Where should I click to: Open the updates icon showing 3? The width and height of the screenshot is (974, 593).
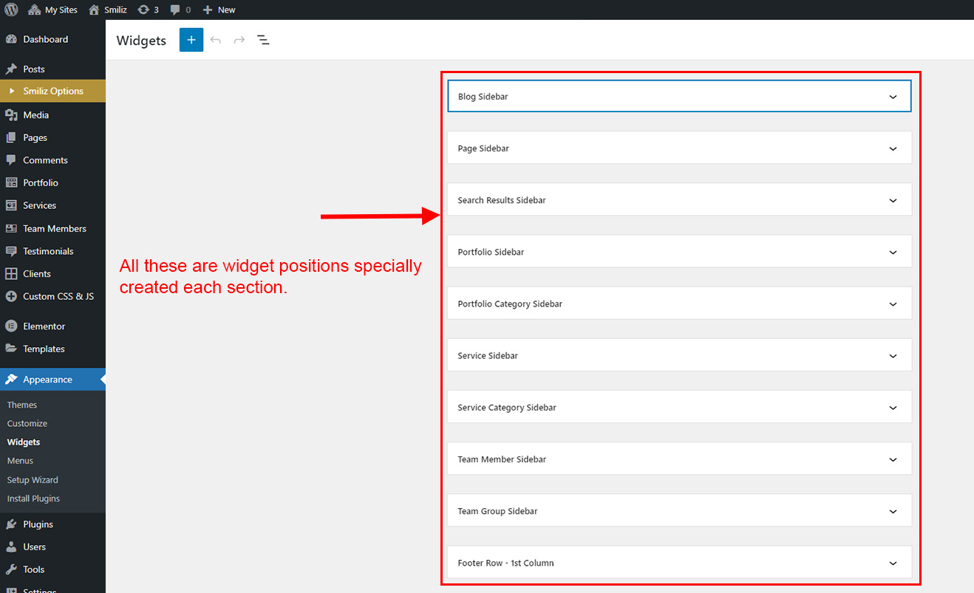point(148,10)
